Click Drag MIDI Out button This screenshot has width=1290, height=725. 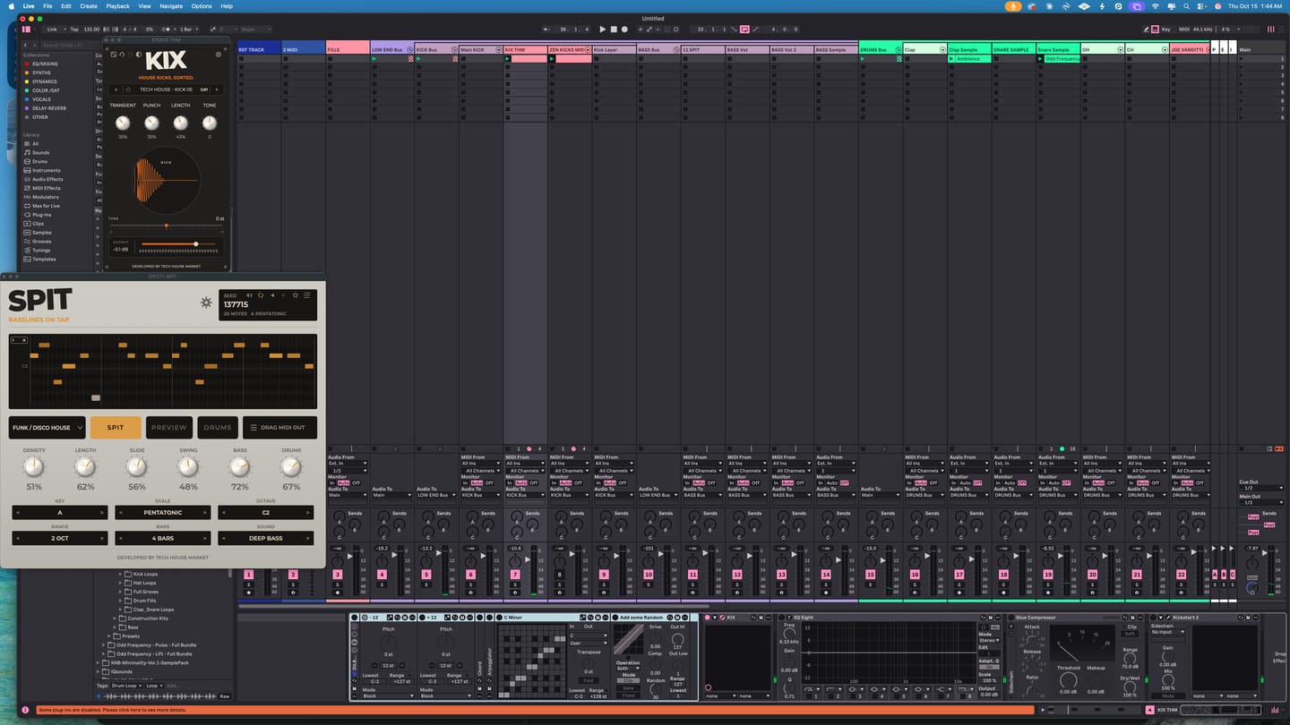tap(279, 428)
